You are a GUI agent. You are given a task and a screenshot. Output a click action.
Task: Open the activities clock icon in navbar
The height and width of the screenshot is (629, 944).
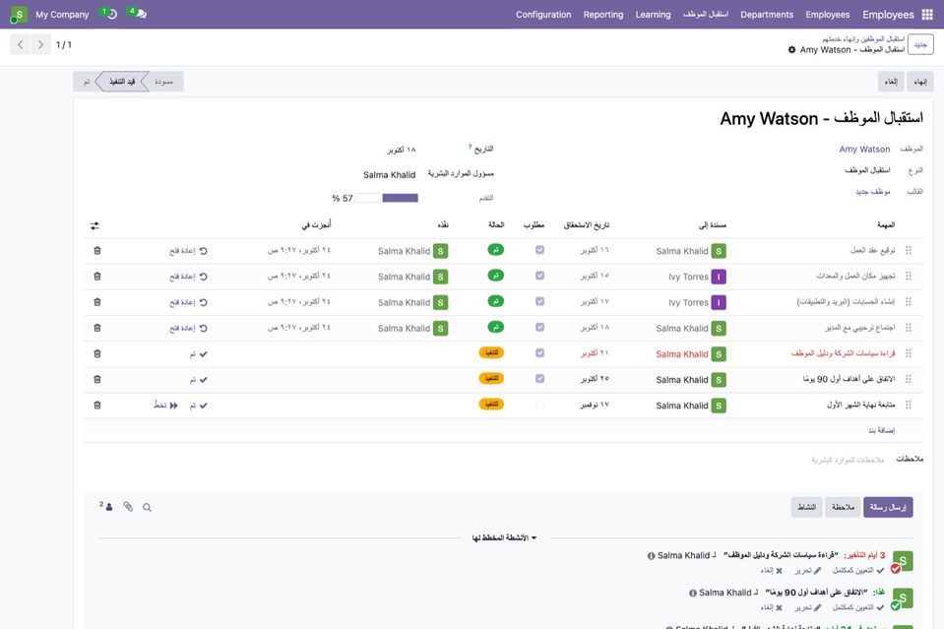click(109, 13)
